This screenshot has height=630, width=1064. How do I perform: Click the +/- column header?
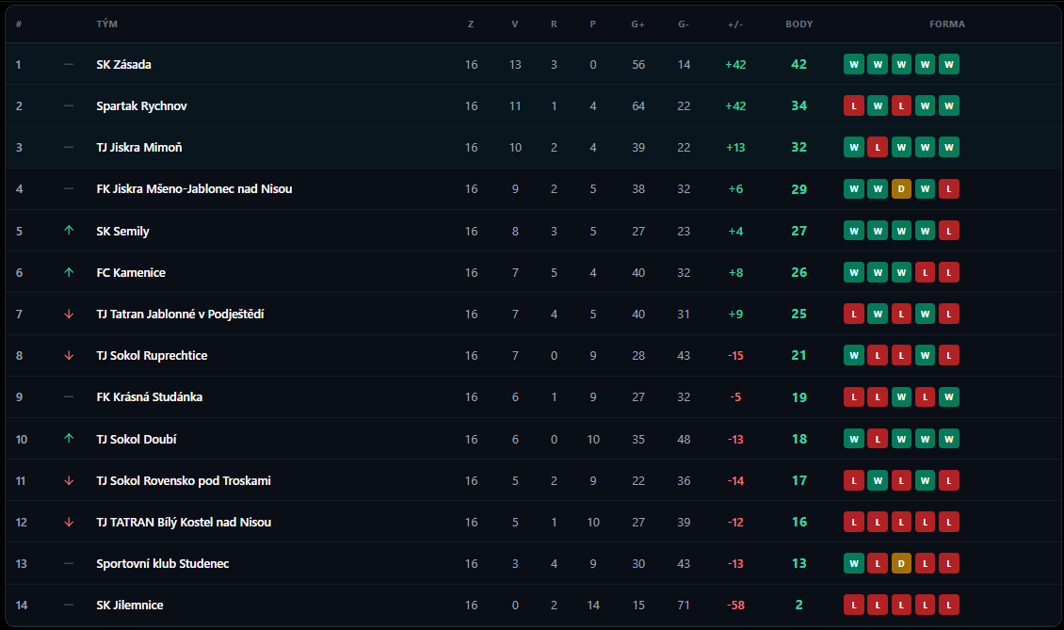(x=735, y=24)
